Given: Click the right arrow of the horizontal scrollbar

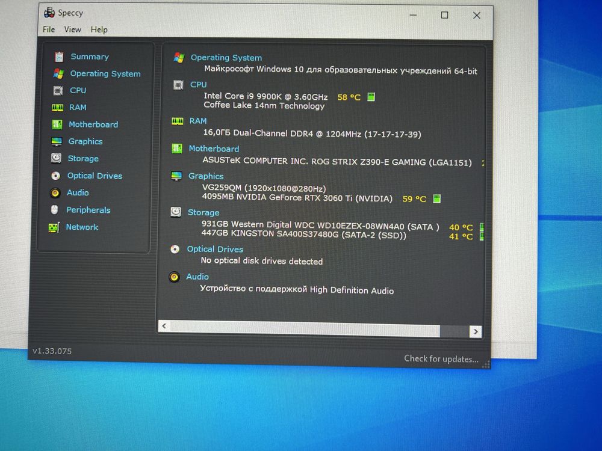Looking at the screenshot, I should (476, 332).
